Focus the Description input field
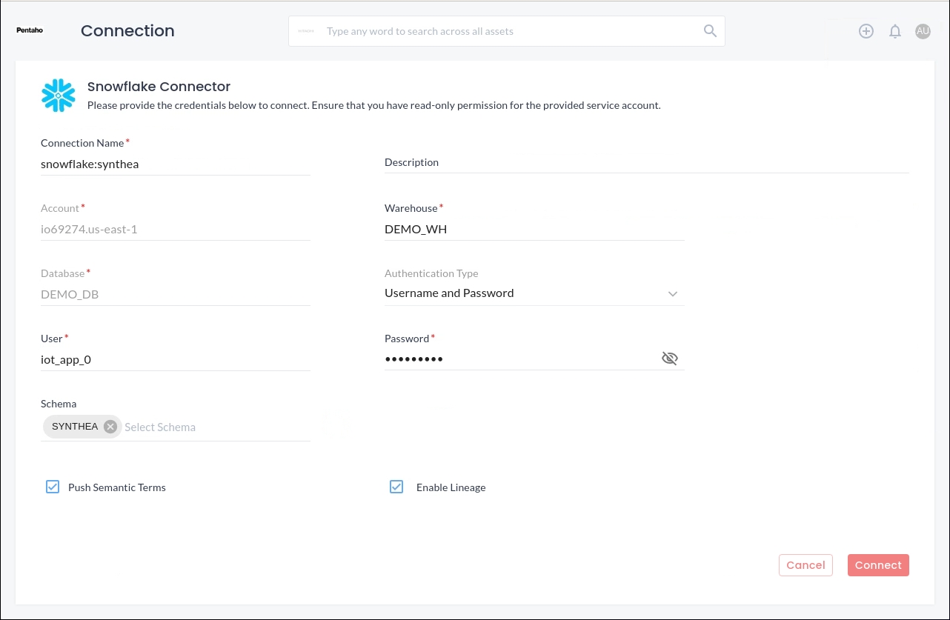 (x=646, y=163)
